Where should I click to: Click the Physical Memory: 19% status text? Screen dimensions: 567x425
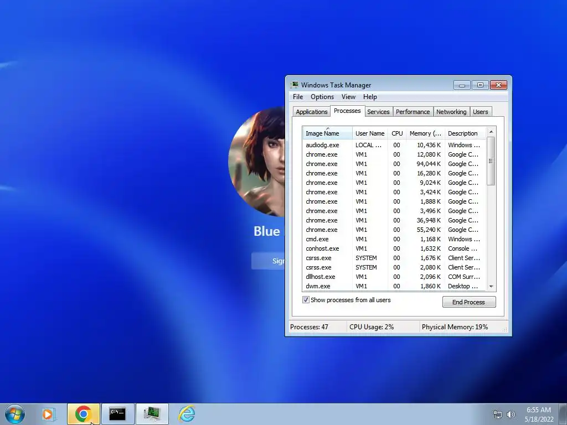(455, 326)
